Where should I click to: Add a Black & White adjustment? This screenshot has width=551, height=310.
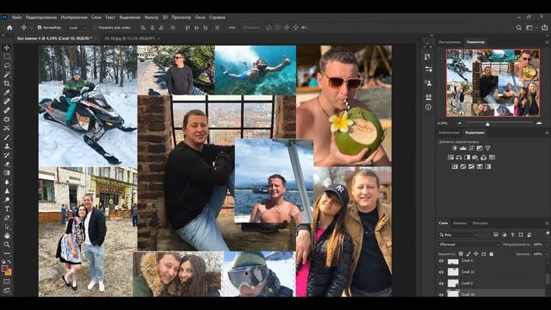point(467,158)
